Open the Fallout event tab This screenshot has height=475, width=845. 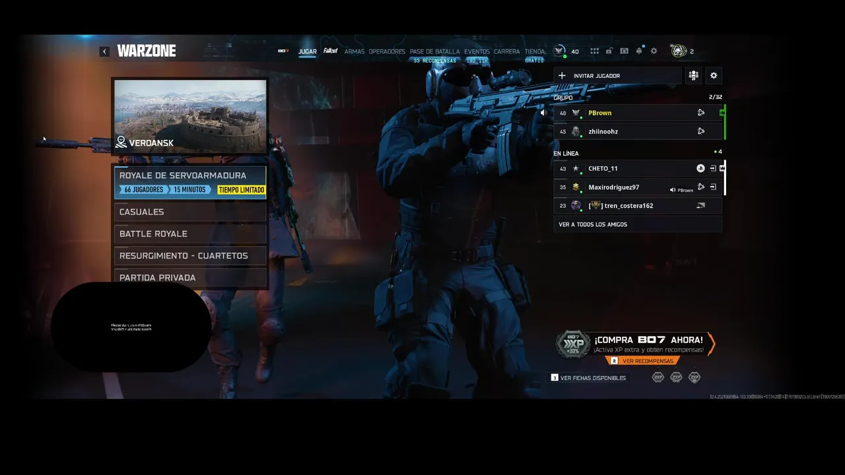pos(331,51)
